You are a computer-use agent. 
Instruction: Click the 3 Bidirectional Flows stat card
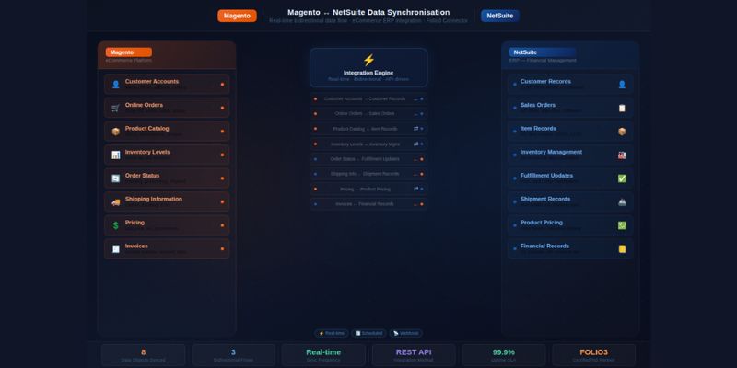tap(234, 355)
